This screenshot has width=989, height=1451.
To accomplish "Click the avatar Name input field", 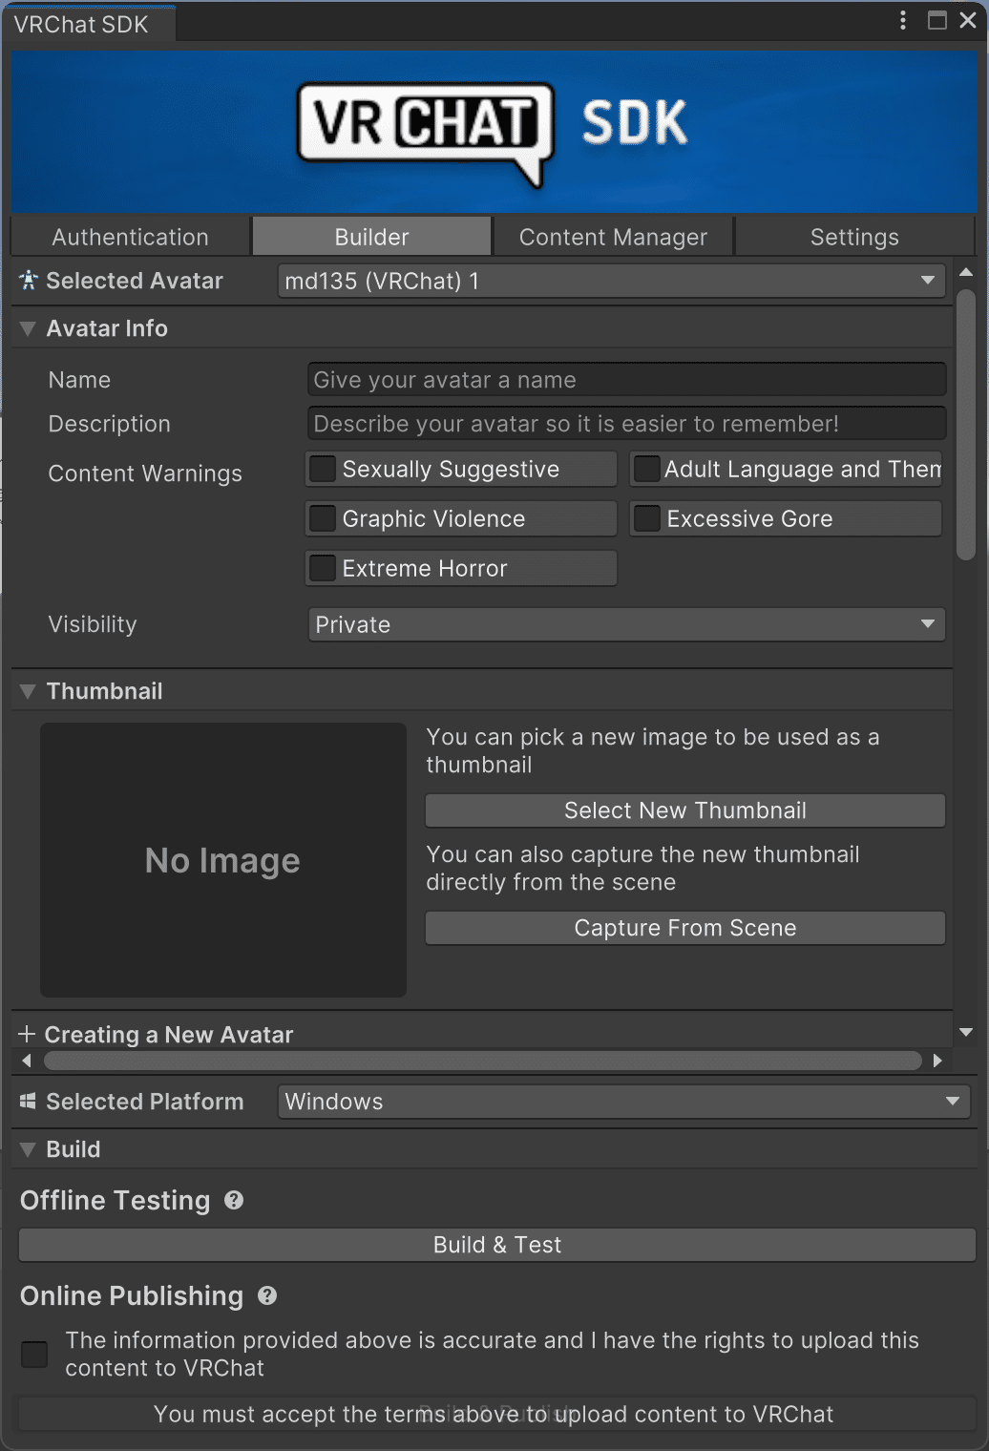I will coord(626,379).
